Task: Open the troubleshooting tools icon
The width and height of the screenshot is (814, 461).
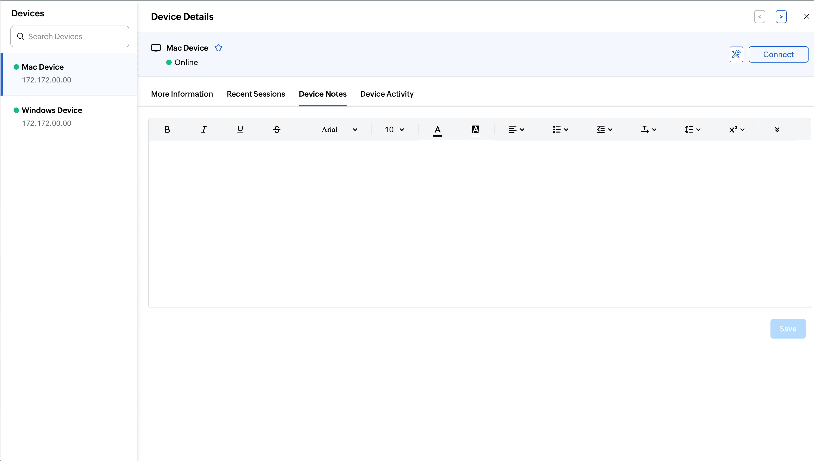Action: point(736,54)
